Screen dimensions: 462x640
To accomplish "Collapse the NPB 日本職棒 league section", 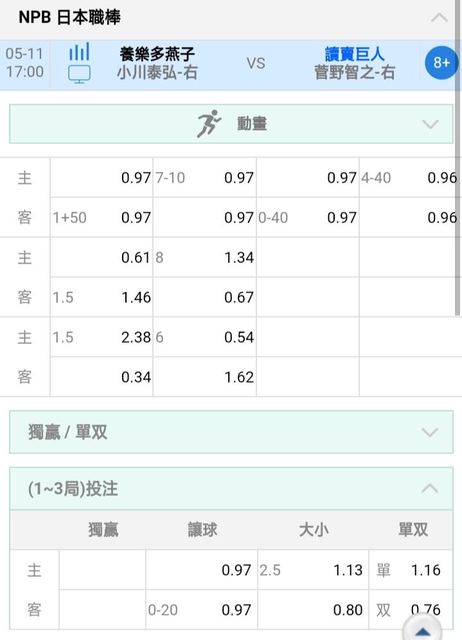I will click(439, 17).
